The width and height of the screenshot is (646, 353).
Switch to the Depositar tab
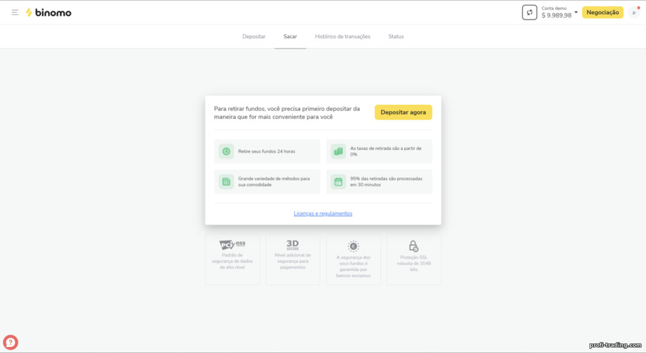pyautogui.click(x=254, y=36)
